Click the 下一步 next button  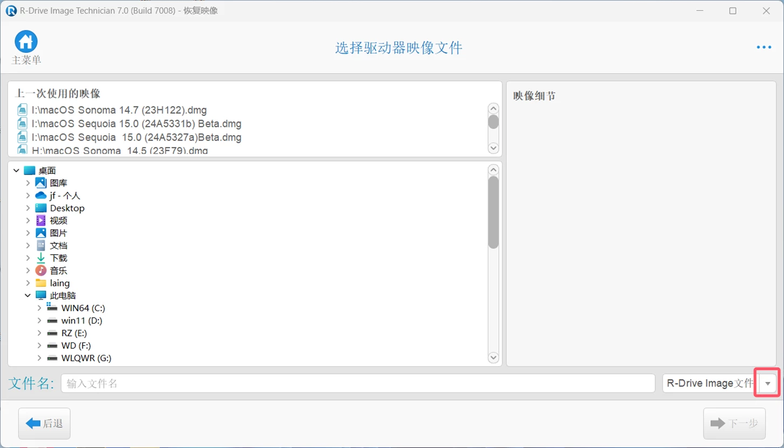pyautogui.click(x=734, y=424)
